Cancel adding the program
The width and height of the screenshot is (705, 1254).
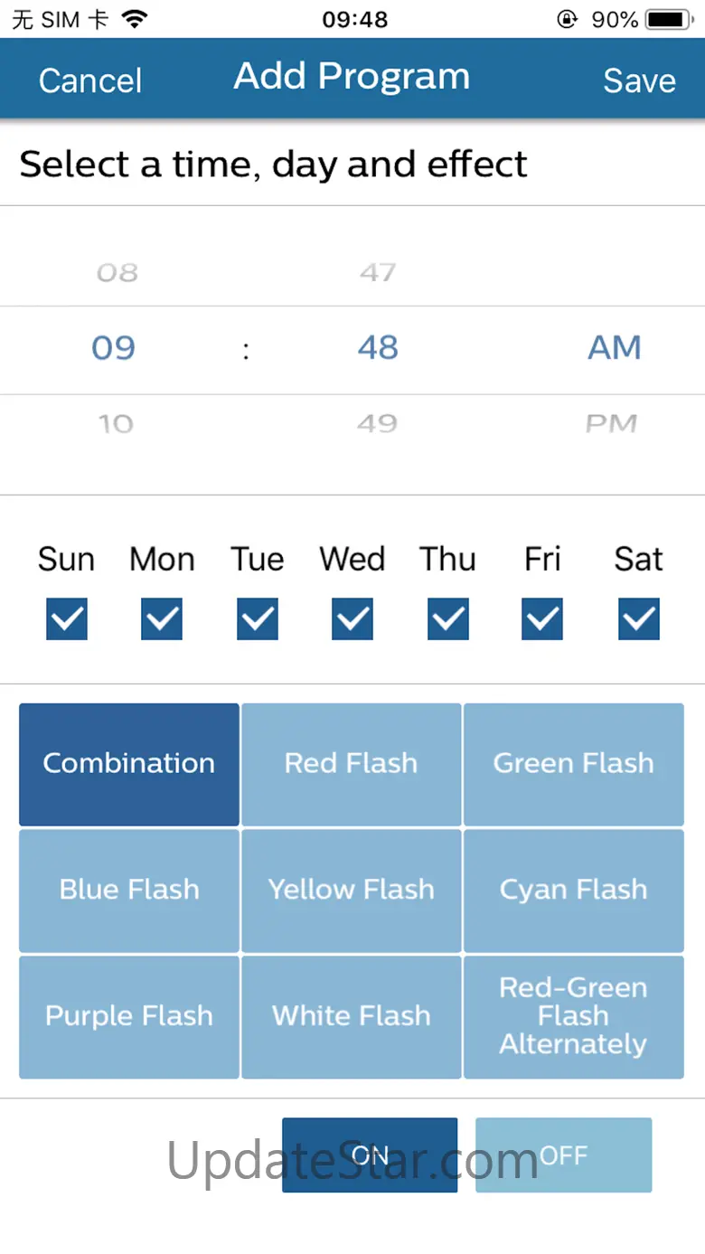(90, 80)
